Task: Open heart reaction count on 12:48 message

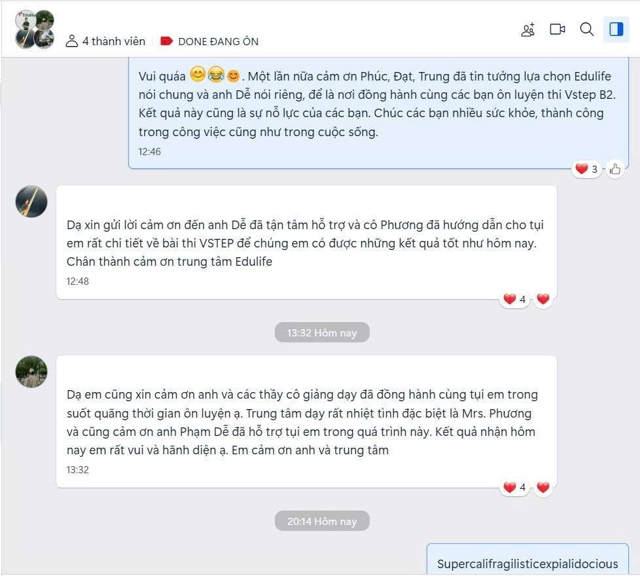Action: point(514,299)
